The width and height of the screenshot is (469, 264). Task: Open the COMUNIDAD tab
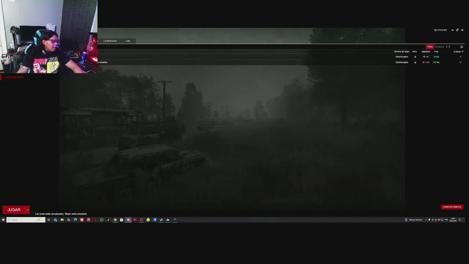(110, 41)
